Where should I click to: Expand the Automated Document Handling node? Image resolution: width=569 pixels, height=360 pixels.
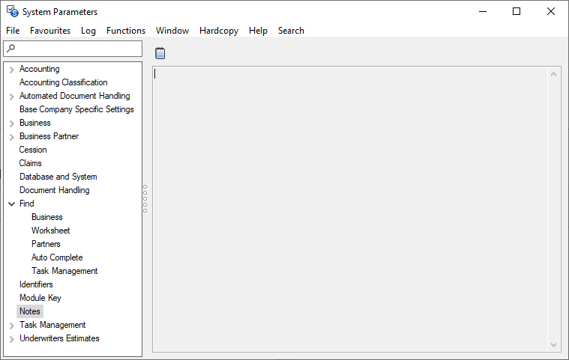point(11,97)
